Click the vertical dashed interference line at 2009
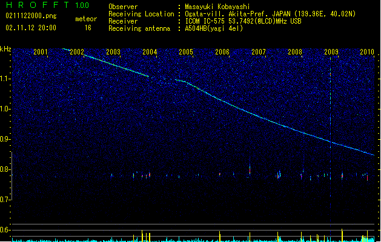The height and width of the screenshot is (242, 381). (331, 146)
